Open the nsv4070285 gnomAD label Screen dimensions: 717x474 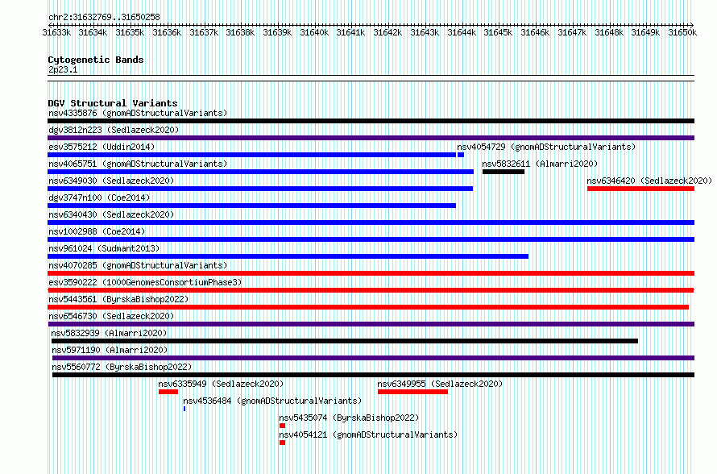pyautogui.click(x=138, y=265)
